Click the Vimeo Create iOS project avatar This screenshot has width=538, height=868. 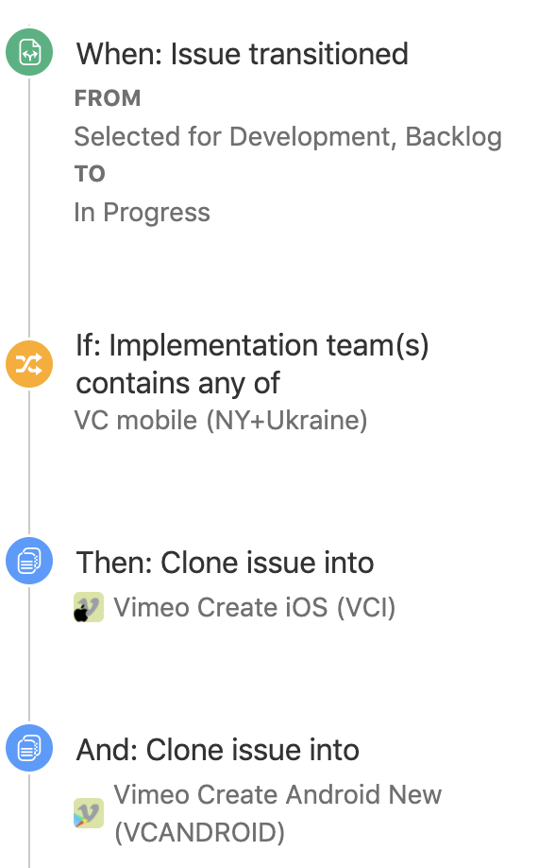click(89, 607)
